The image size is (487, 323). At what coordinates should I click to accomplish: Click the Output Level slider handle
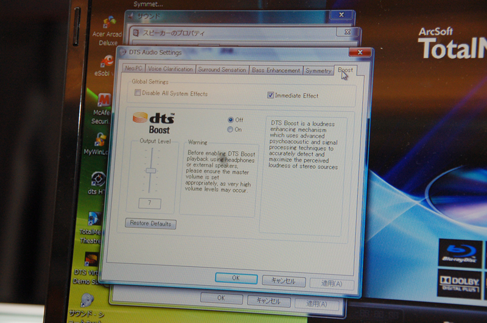click(150, 171)
